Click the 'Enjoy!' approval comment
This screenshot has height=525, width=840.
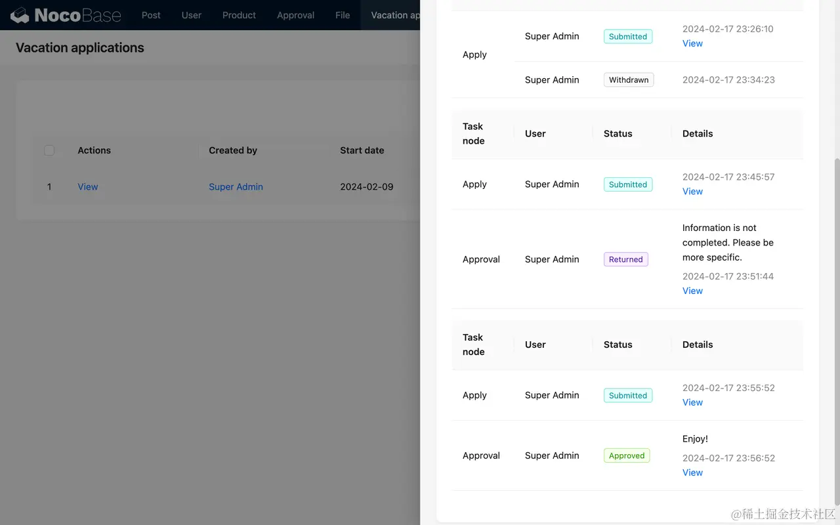point(695,439)
